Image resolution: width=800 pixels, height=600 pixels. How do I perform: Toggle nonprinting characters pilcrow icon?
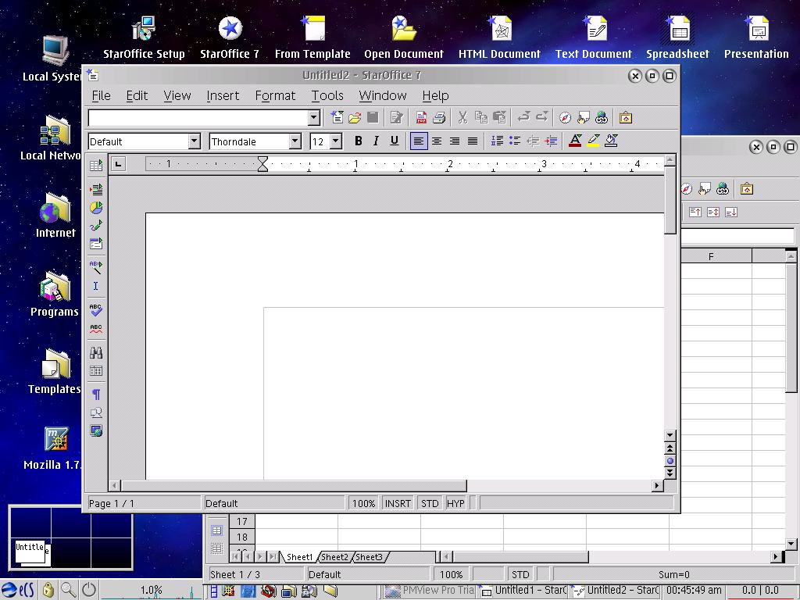click(96, 395)
